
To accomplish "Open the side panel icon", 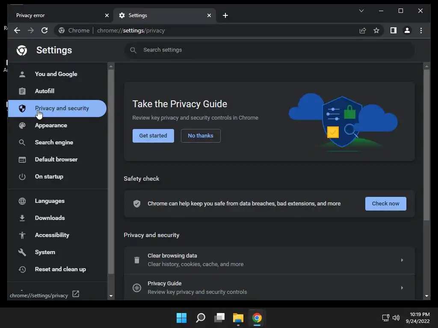I will pyautogui.click(x=394, y=30).
